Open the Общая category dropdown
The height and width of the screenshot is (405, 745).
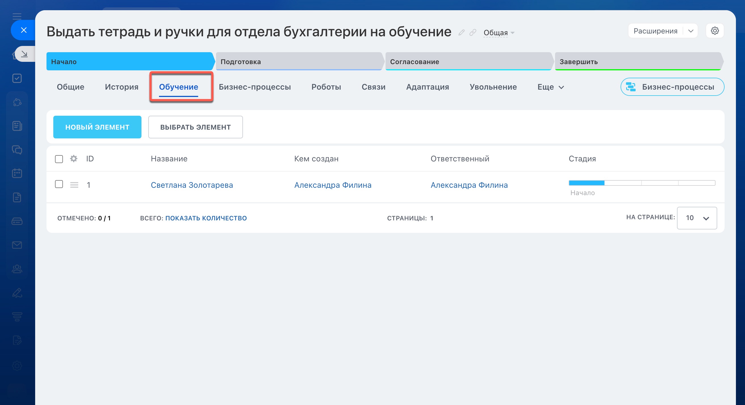(x=499, y=33)
